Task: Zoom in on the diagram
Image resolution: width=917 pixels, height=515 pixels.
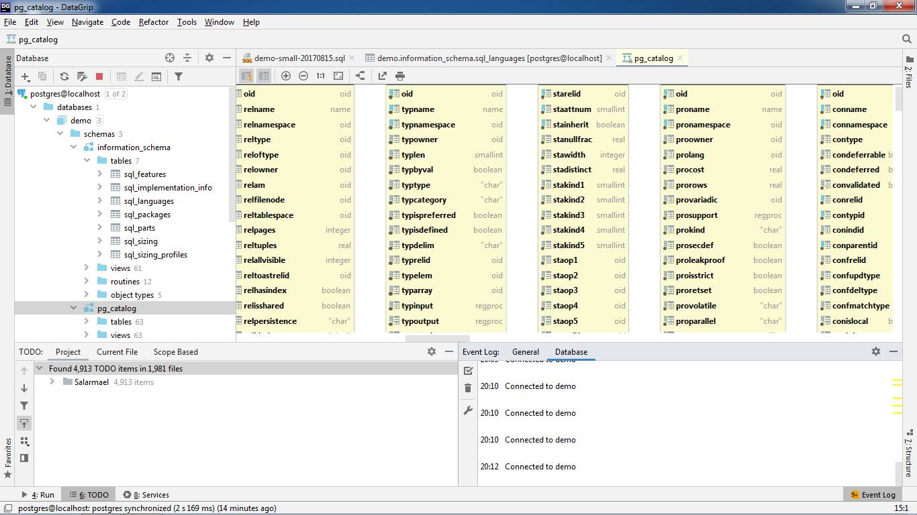Action: [x=286, y=76]
